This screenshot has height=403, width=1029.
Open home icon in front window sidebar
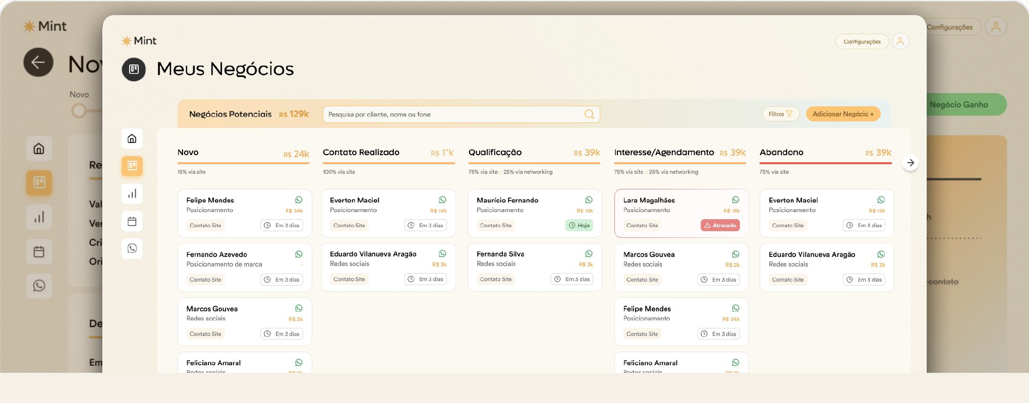tap(132, 139)
